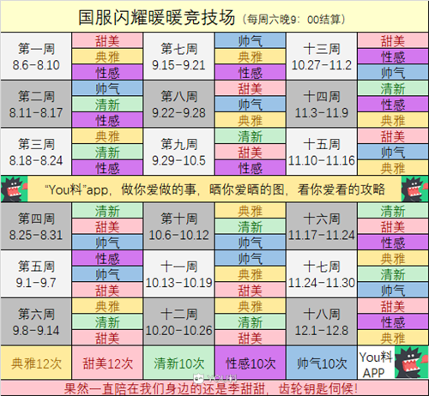Select the 十八周 12.1-12.8 cell
This screenshot has height=396, width=429.
[322, 321]
